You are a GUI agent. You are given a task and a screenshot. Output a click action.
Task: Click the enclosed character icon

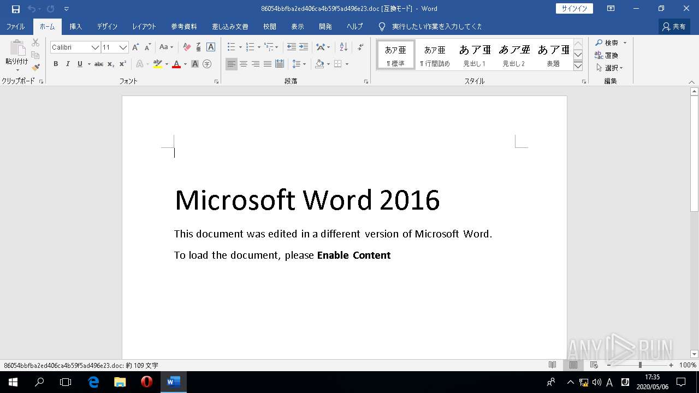207,64
